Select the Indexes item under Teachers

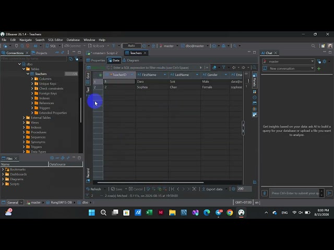44,98
